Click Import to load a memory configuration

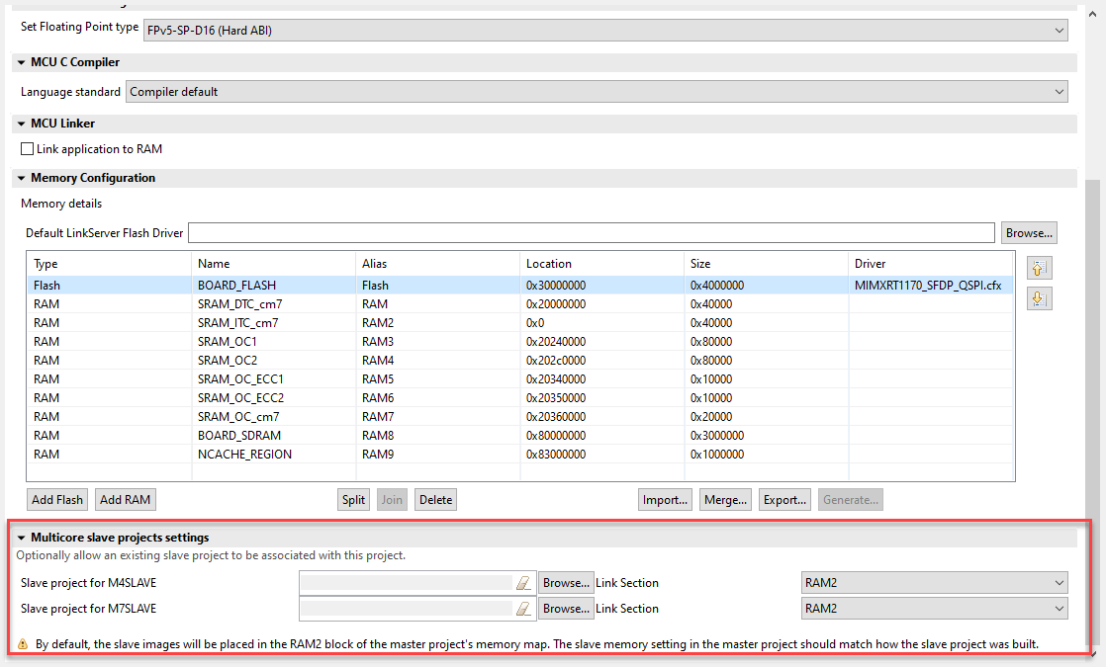pos(665,499)
